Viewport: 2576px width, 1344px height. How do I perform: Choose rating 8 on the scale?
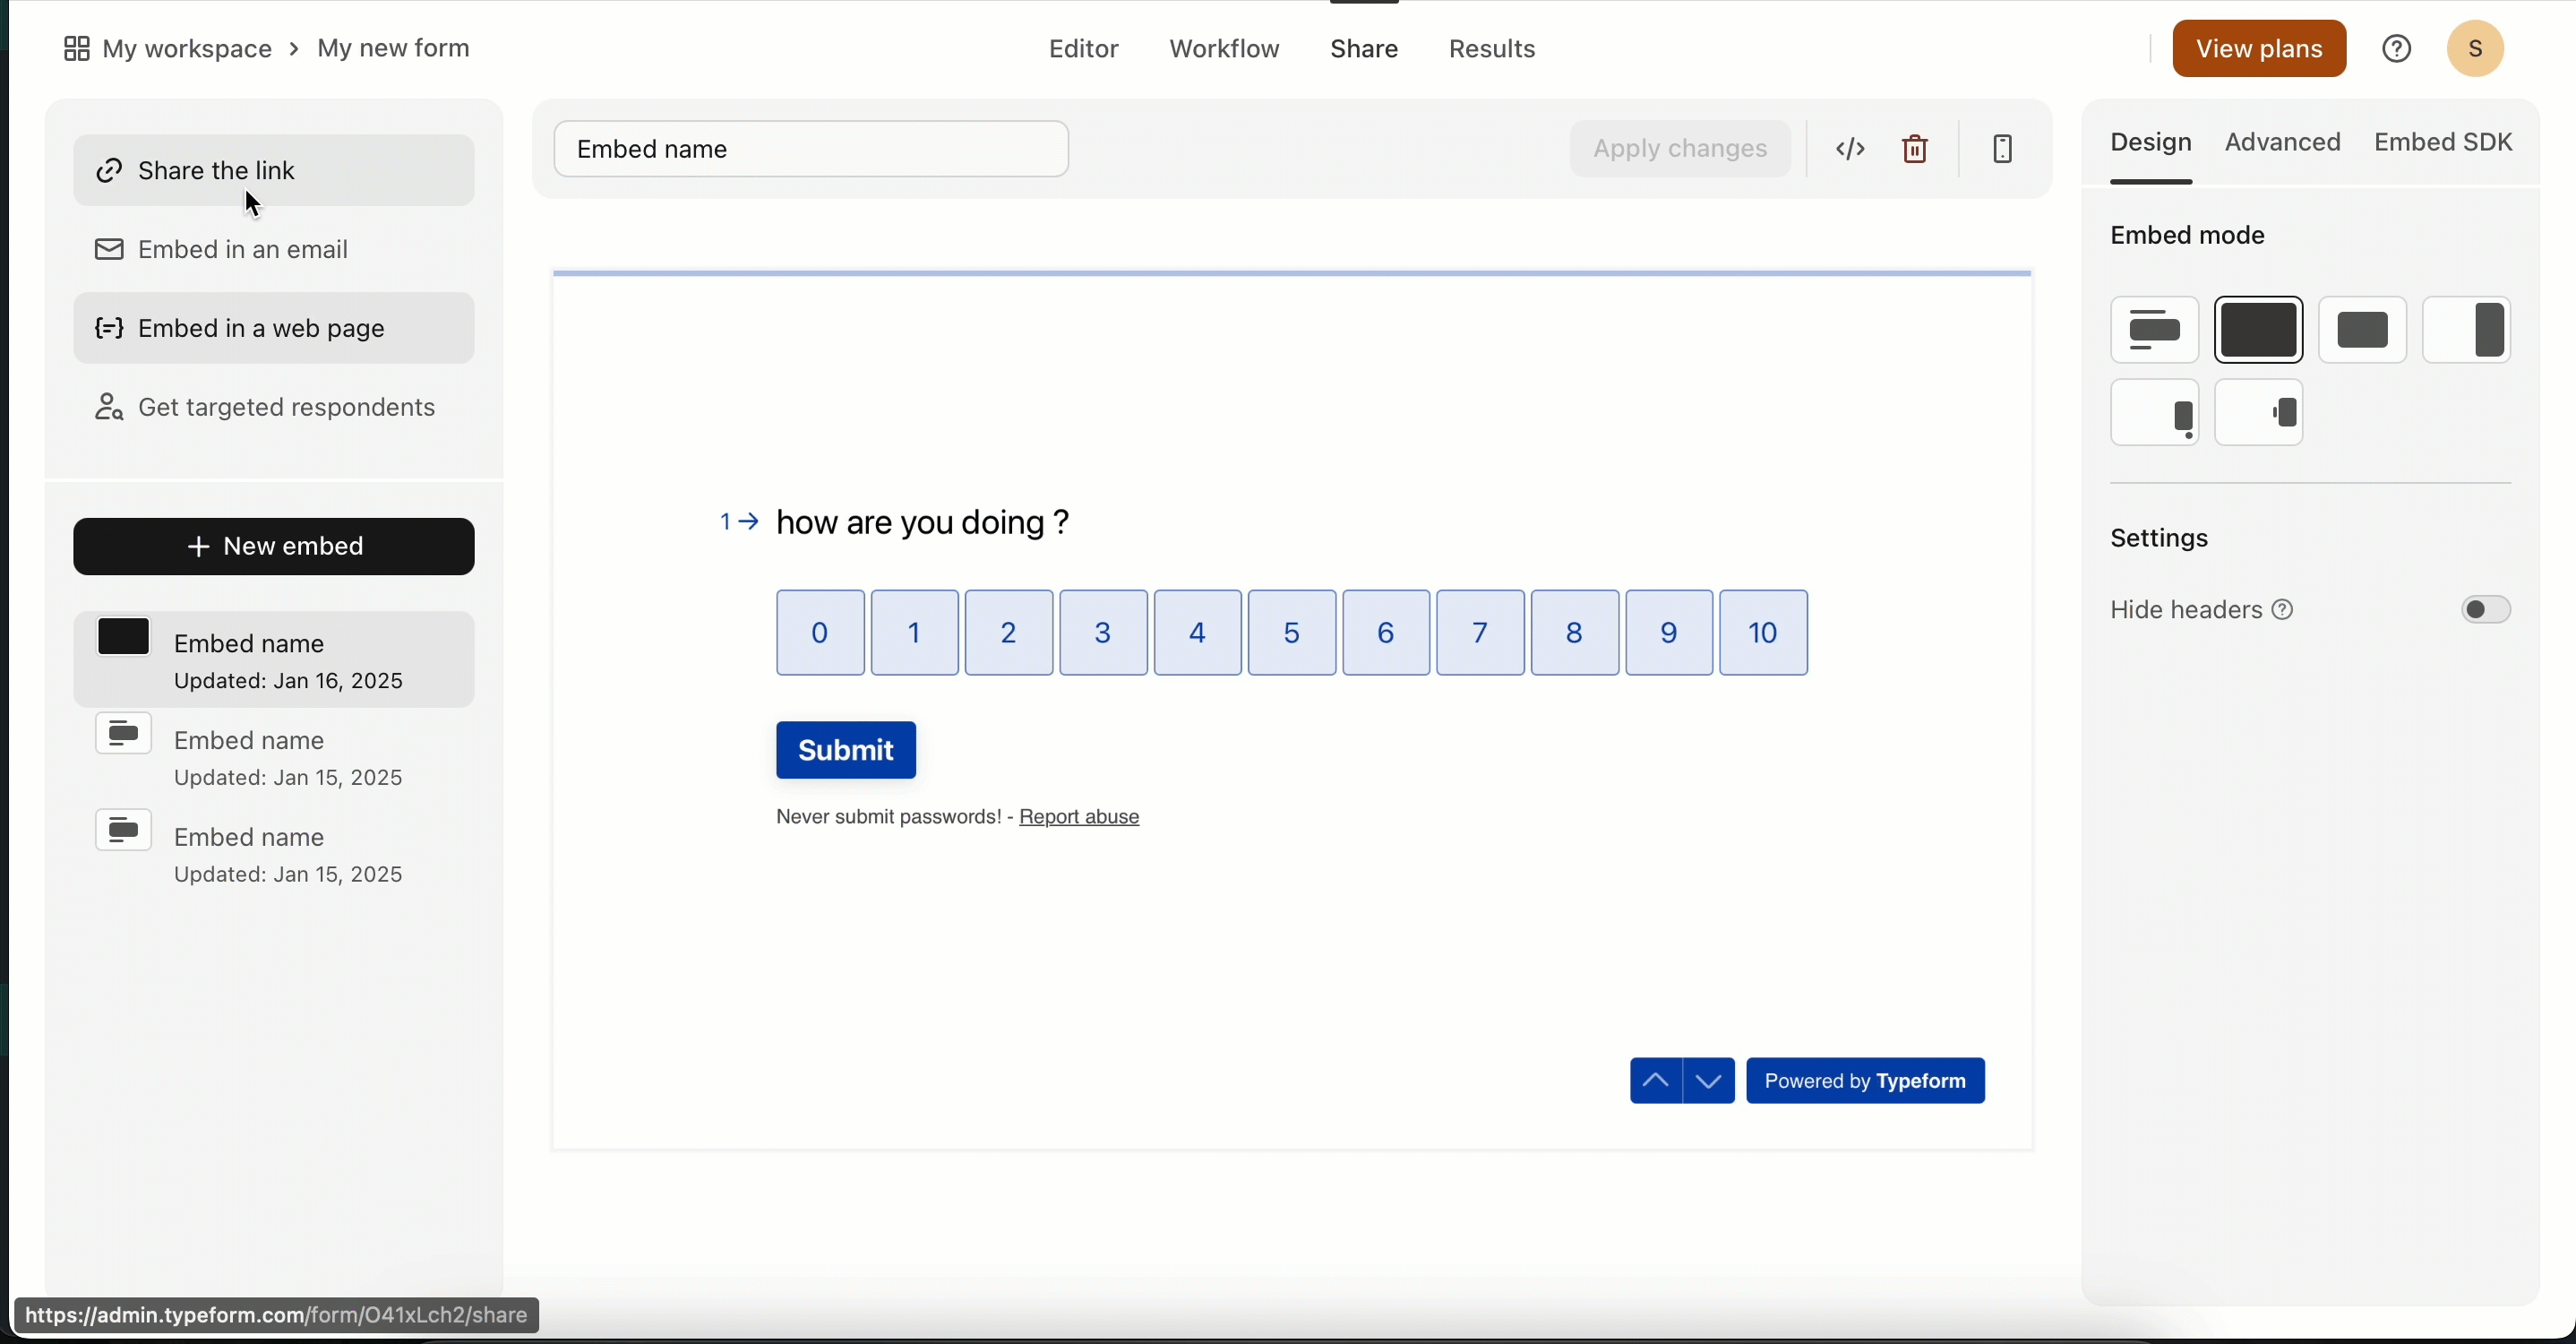[1575, 633]
